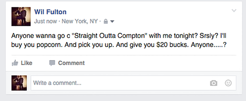Screen dimensions: 246x101
Task: Open Wil Fulton's post profile picture
Action: point(21,17)
